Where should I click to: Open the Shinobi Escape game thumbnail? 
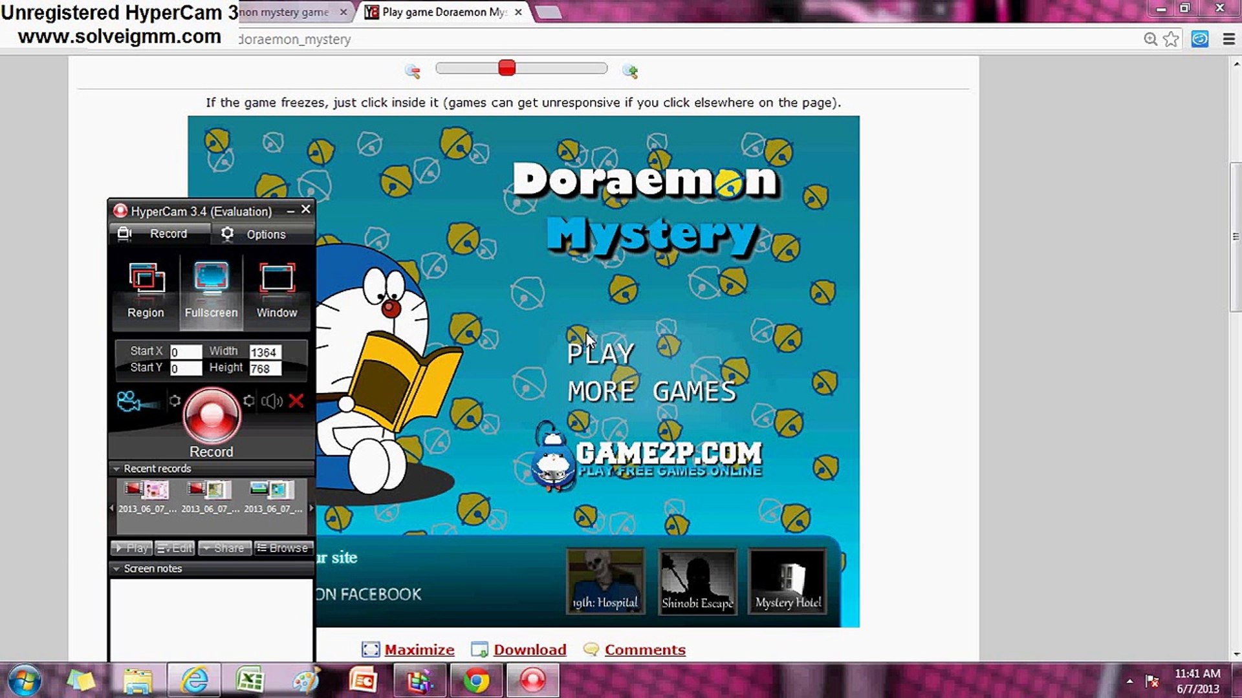697,580
